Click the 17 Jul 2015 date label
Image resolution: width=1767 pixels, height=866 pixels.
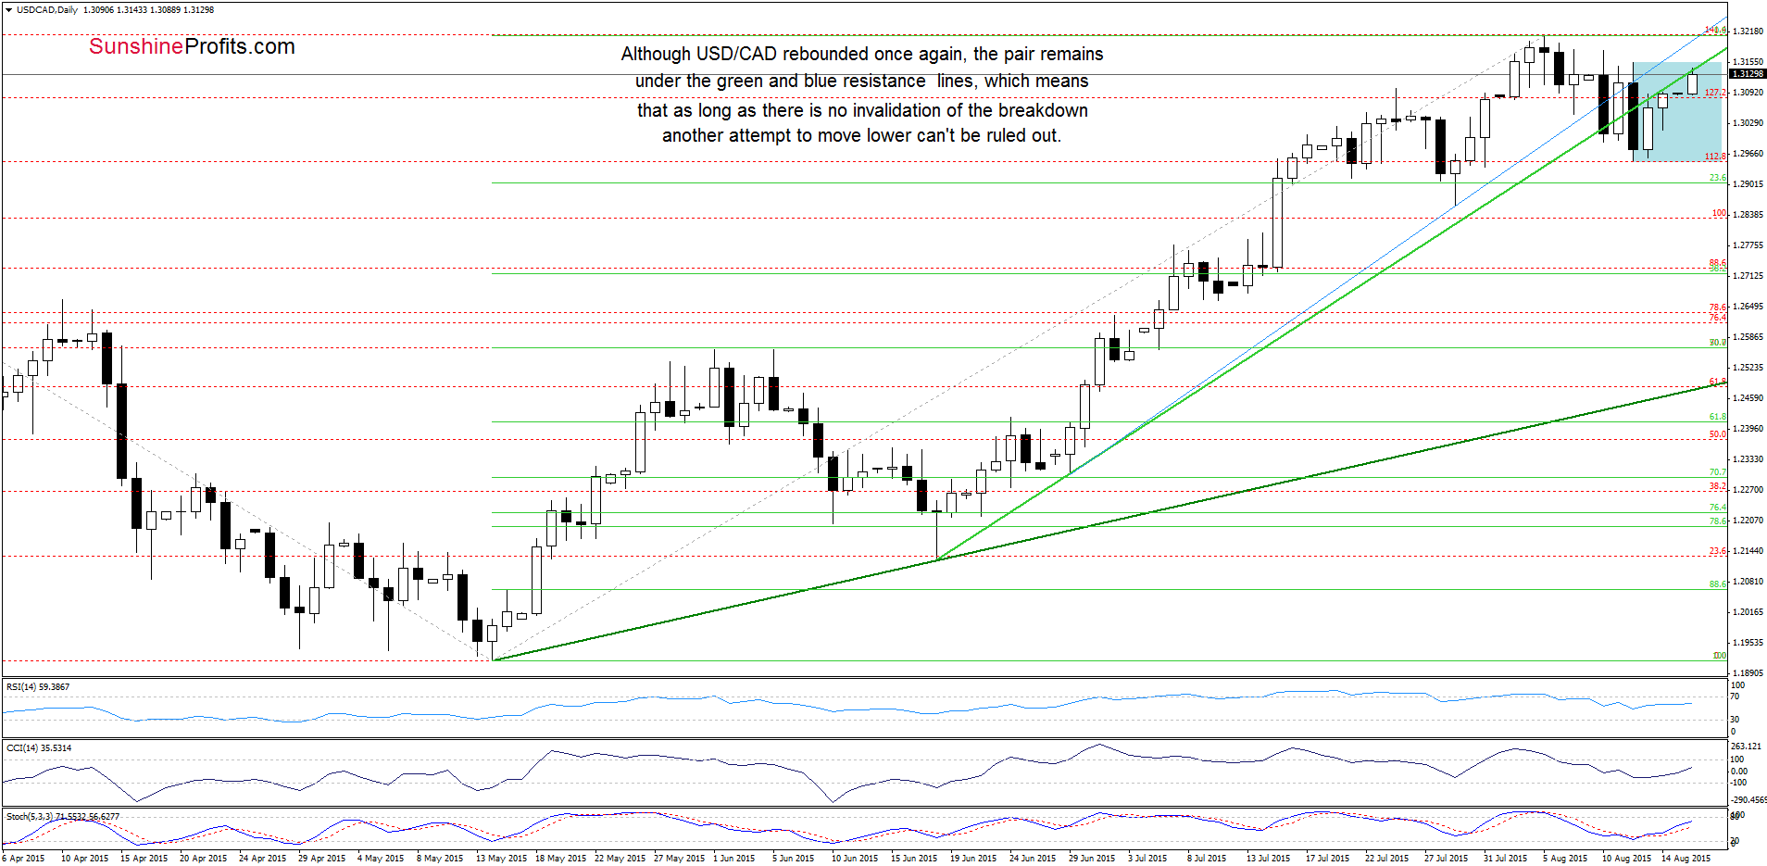pyautogui.click(x=1327, y=859)
